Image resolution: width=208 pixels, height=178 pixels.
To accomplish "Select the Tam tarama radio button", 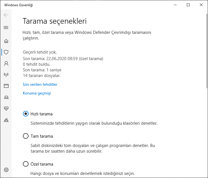I will coord(26,136).
